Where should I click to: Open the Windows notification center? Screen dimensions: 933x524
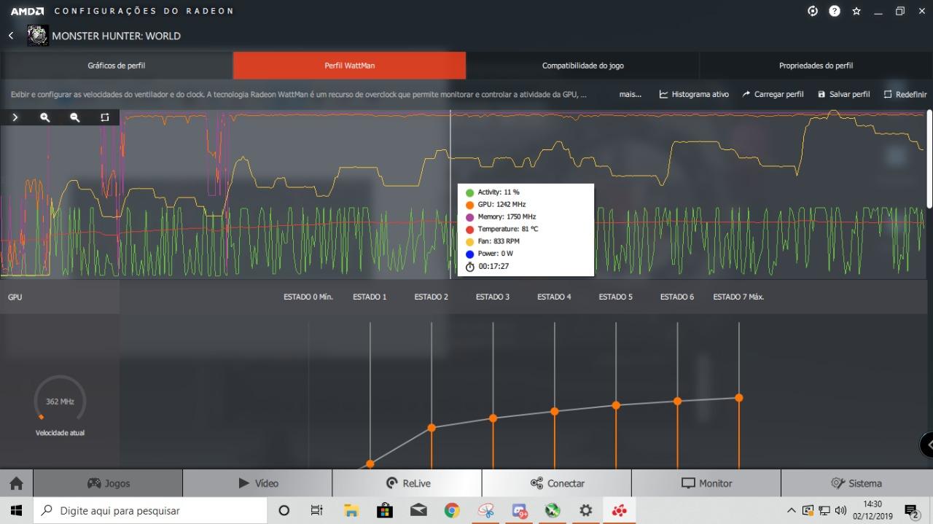tap(912, 510)
